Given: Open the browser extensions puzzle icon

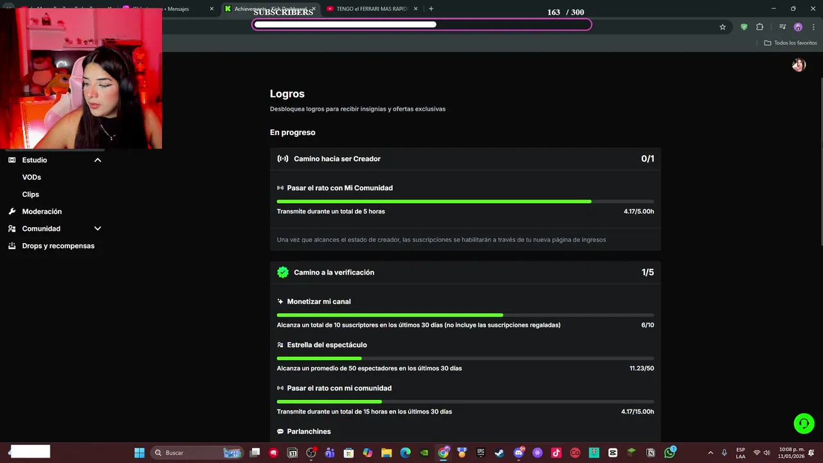Looking at the screenshot, I should pos(759,27).
